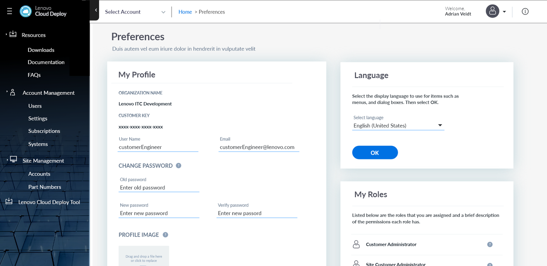Image resolution: width=547 pixels, height=266 pixels.
Task: Go to Subscriptions in the sidebar
Action: pyautogui.click(x=44, y=131)
